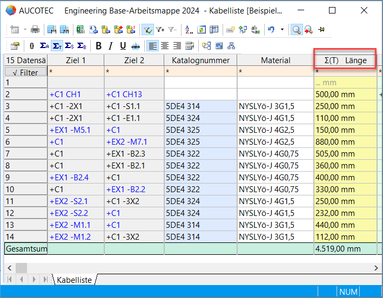Open the undo dropdown arrow
383x298 pixels.
click(x=282, y=30)
